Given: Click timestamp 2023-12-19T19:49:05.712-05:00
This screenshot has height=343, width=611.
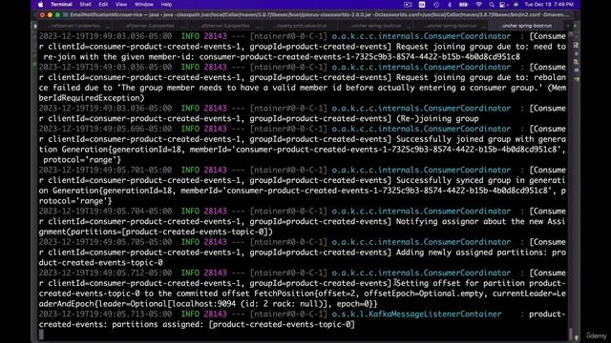Looking at the screenshot, I should click(x=105, y=273).
